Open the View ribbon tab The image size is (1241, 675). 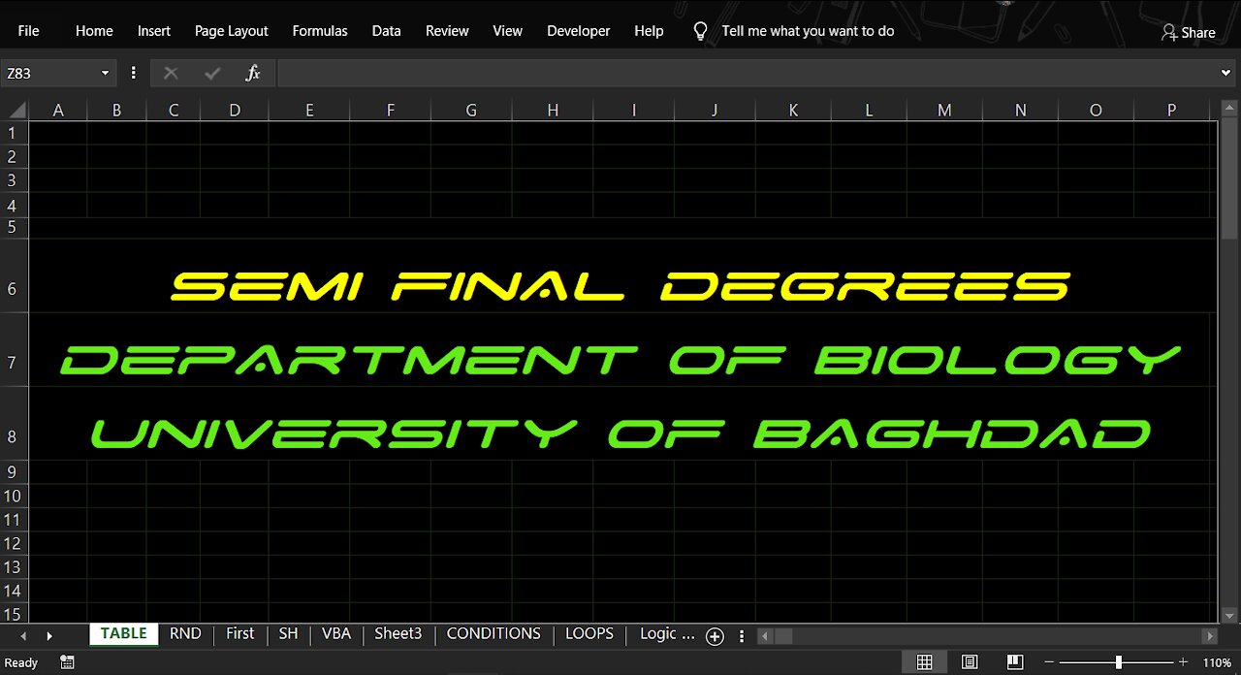(x=508, y=31)
